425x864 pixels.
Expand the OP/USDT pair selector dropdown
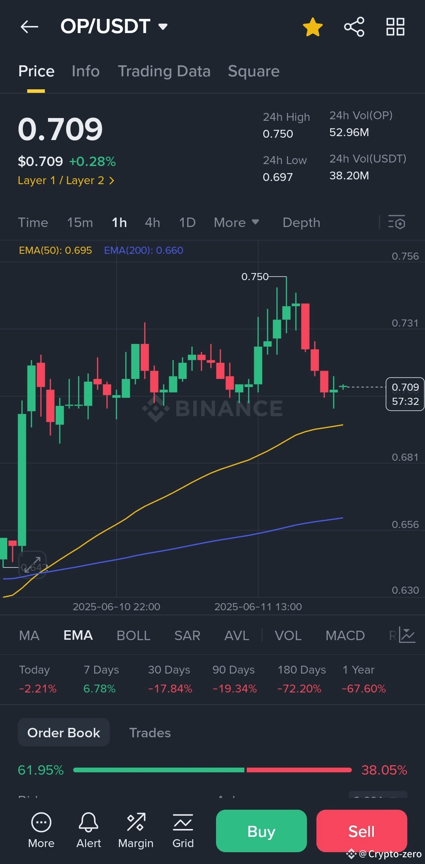(x=163, y=27)
